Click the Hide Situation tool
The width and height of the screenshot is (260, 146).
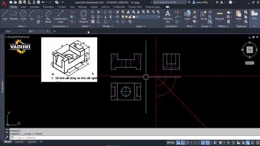click(84, 17)
